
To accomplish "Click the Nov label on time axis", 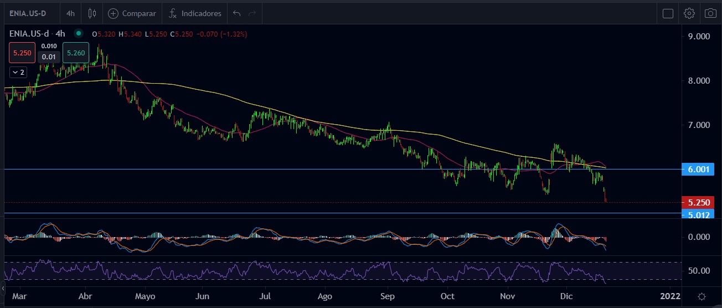I will click(507, 296).
